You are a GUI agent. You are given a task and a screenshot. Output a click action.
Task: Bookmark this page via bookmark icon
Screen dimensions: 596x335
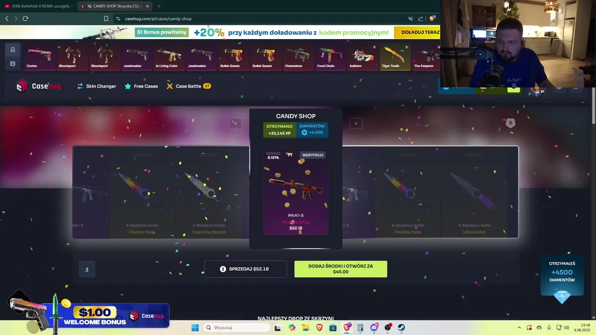[106, 19]
